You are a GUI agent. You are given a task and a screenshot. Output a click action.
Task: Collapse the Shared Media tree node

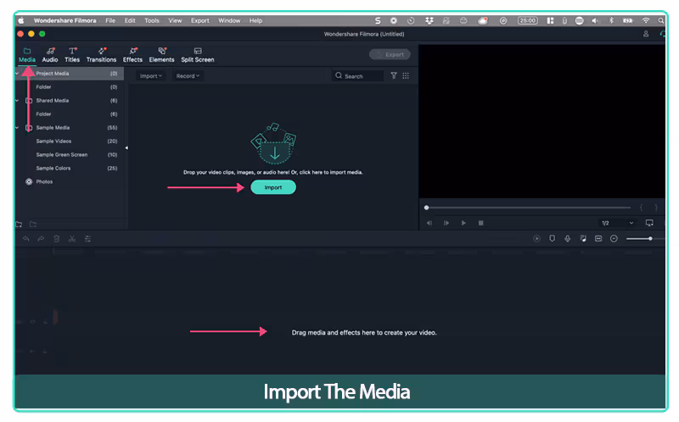pyautogui.click(x=17, y=100)
